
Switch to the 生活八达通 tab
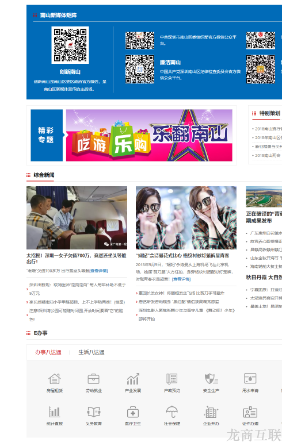[x=92, y=352]
